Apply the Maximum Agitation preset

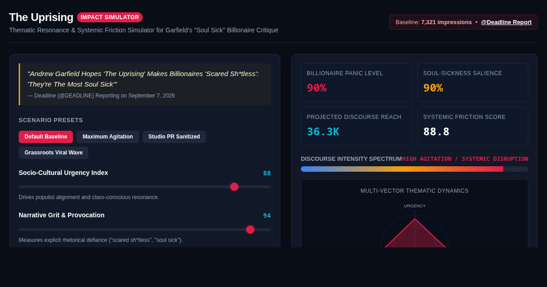coord(108,137)
